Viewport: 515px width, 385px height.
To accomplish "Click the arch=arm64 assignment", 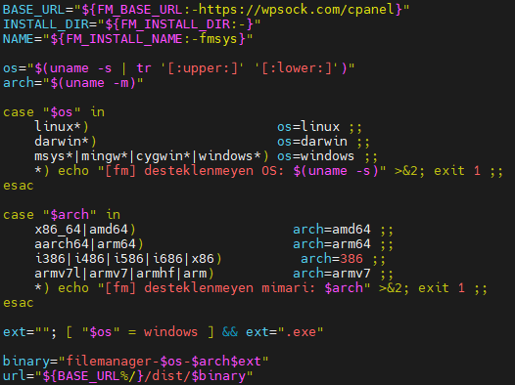I will click(332, 244).
